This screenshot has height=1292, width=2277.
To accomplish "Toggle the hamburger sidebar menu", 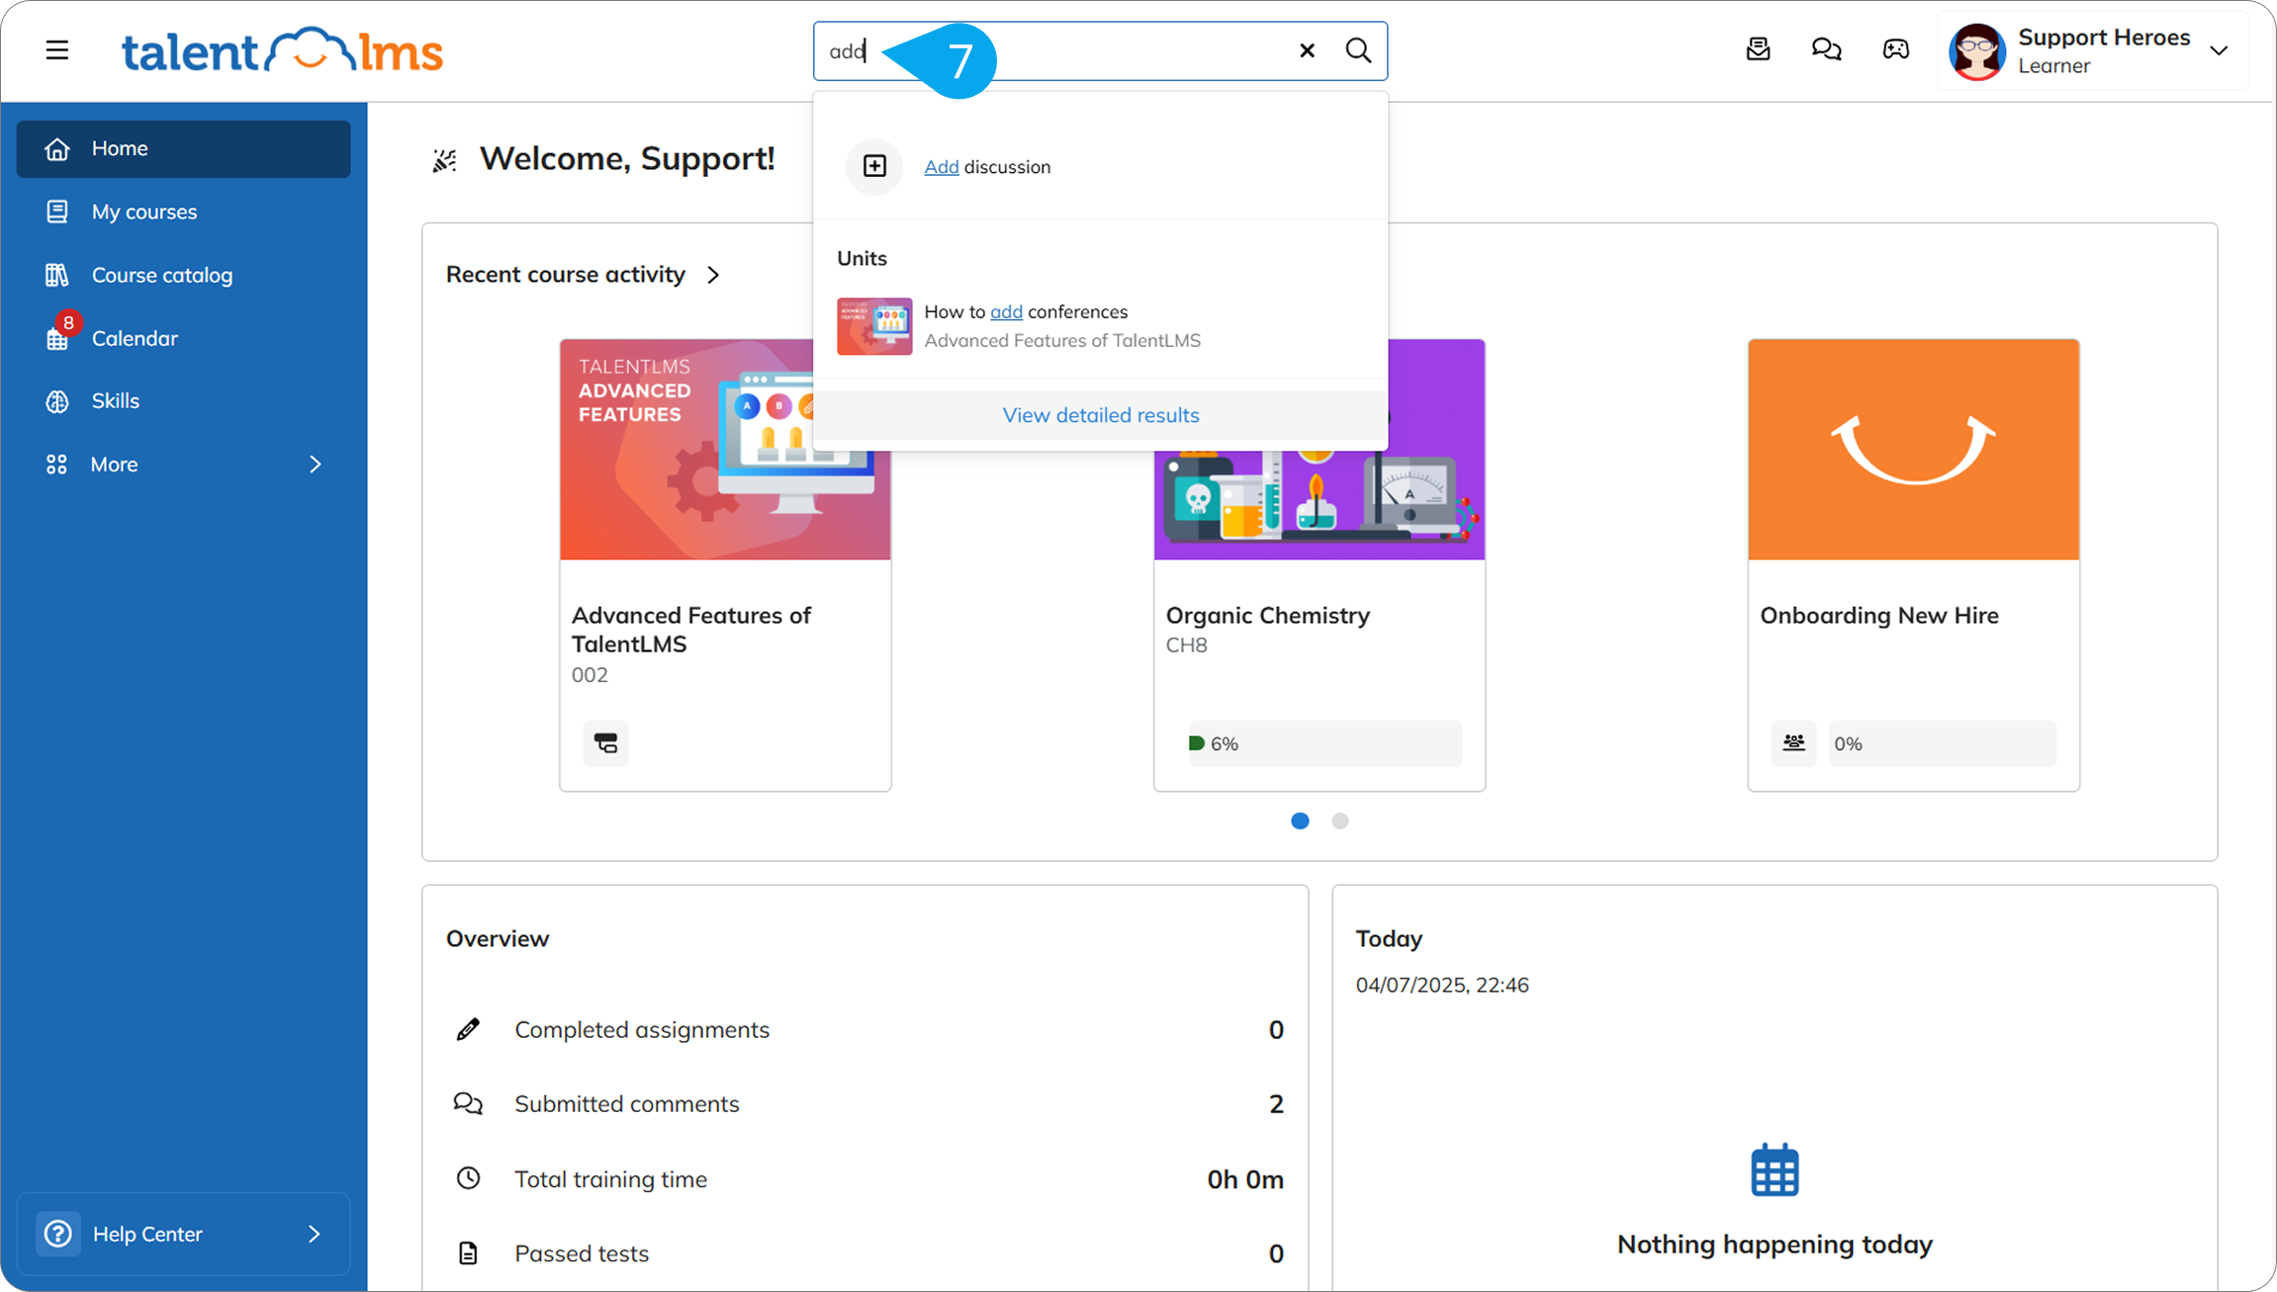I will [57, 50].
